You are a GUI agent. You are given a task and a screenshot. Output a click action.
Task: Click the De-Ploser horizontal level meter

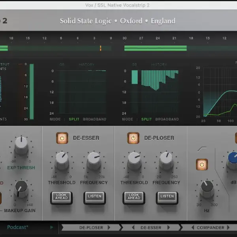[181, 48]
